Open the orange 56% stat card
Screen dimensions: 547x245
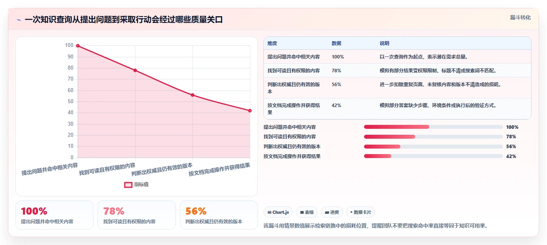tap(219, 215)
